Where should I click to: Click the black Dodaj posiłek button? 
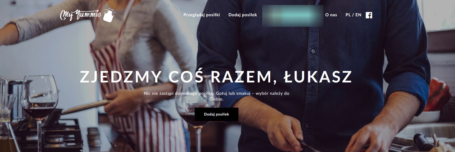(217, 114)
